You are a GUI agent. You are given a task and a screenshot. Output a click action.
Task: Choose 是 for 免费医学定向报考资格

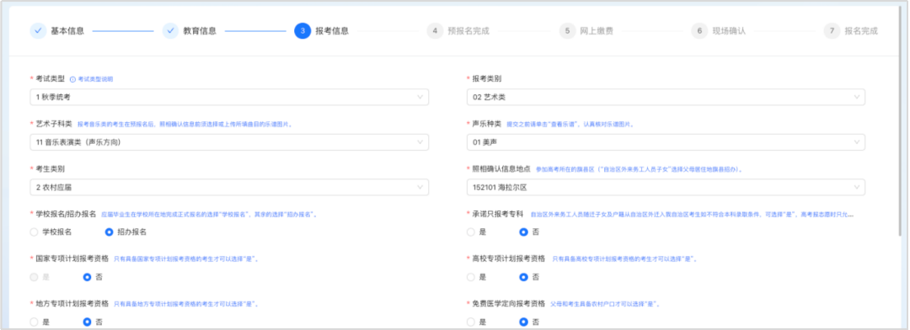coord(471,322)
